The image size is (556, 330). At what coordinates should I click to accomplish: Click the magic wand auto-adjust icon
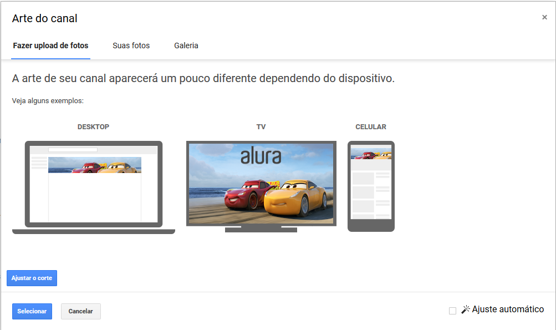pyautogui.click(x=465, y=309)
